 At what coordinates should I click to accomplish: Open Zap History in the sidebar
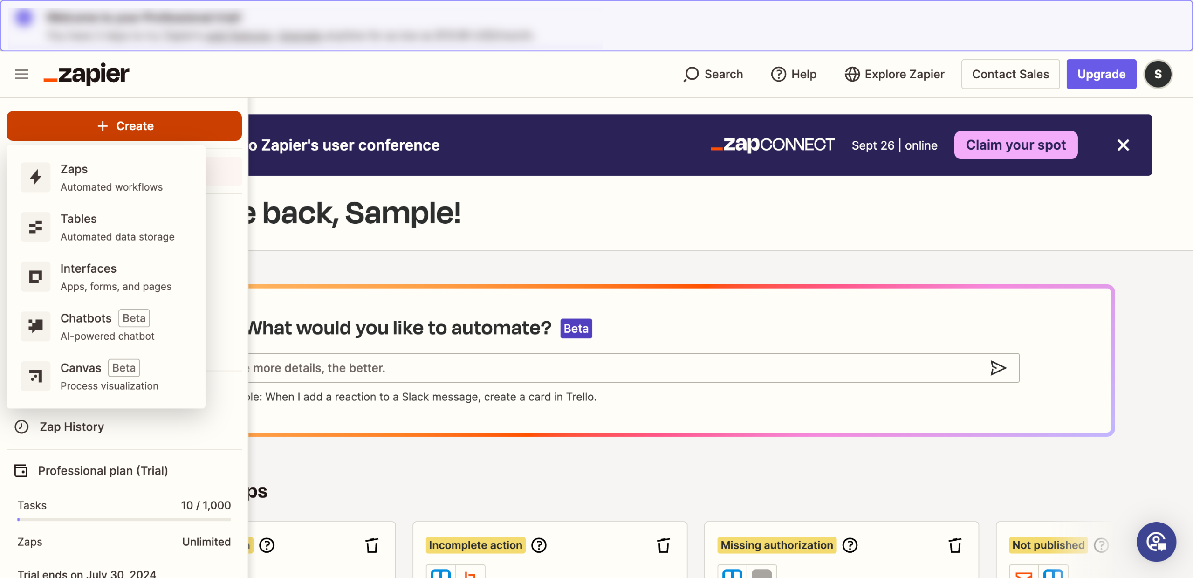[71, 427]
